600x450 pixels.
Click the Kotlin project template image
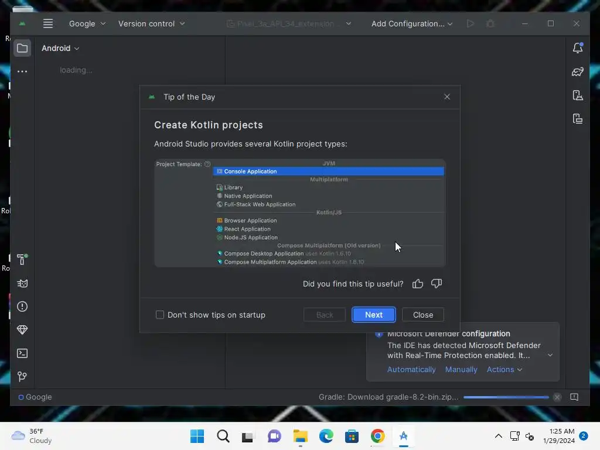[300, 213]
